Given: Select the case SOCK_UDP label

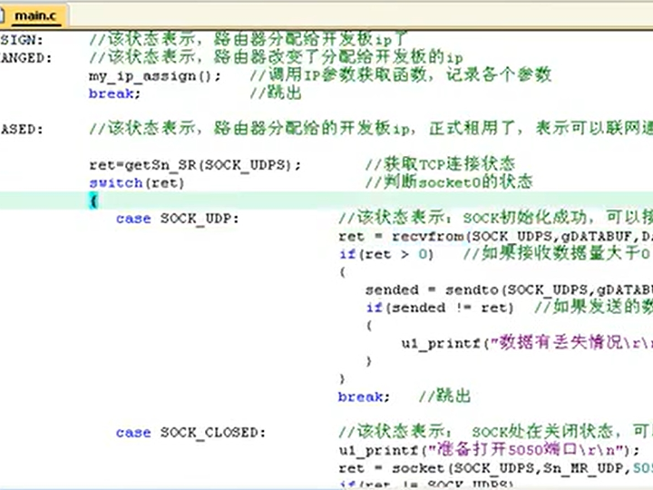Looking at the screenshot, I should tap(177, 219).
